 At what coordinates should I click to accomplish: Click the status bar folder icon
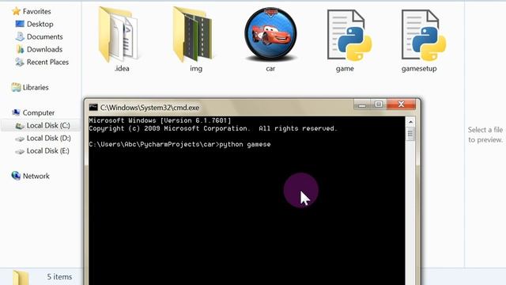pos(21,278)
